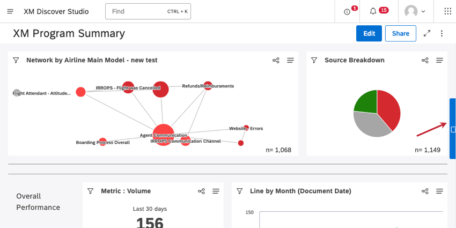The height and width of the screenshot is (228, 456).
Task: Share the Line by Month widget
Action: tap(425, 191)
